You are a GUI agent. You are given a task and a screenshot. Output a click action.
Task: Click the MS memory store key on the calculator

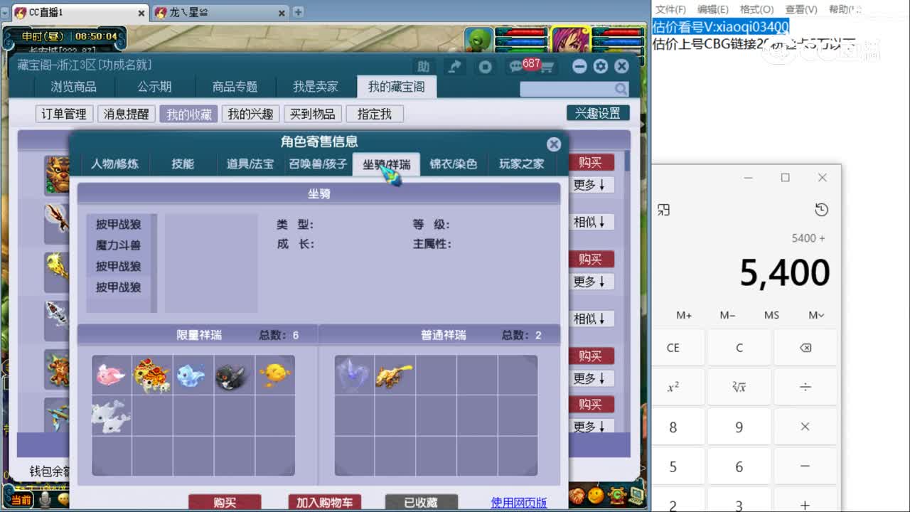tap(771, 315)
